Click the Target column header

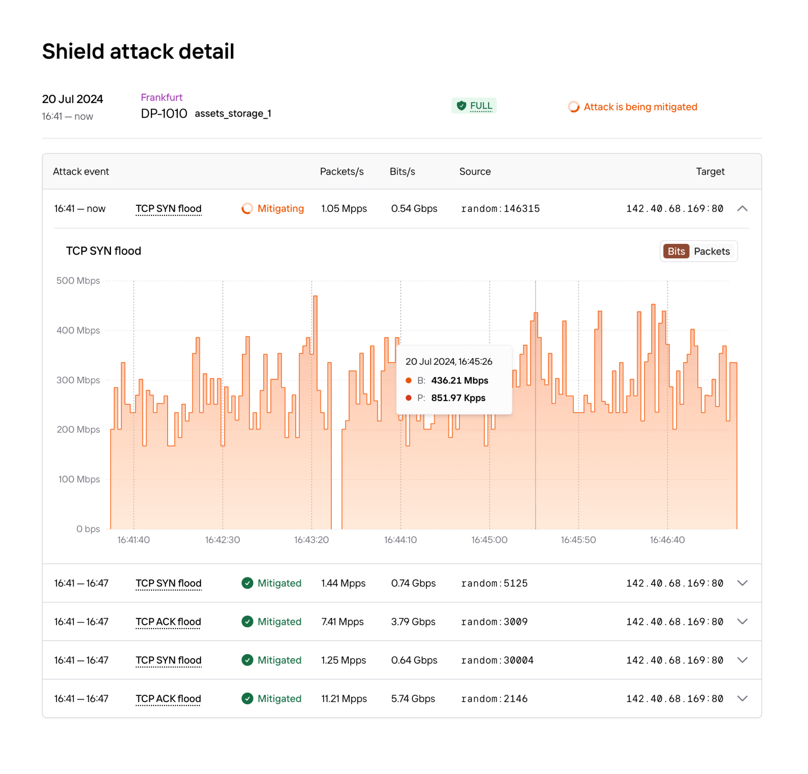[710, 171]
